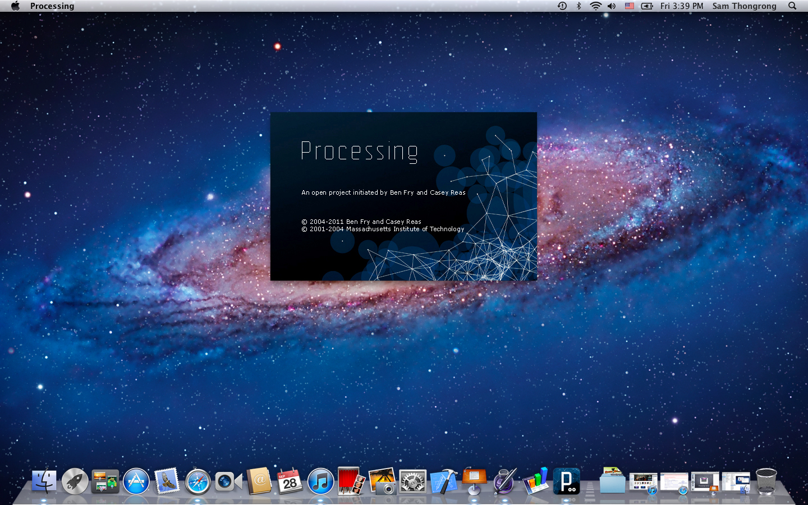Open the Wi-Fi status menu
Image resolution: width=808 pixels, height=505 pixels.
(x=595, y=6)
